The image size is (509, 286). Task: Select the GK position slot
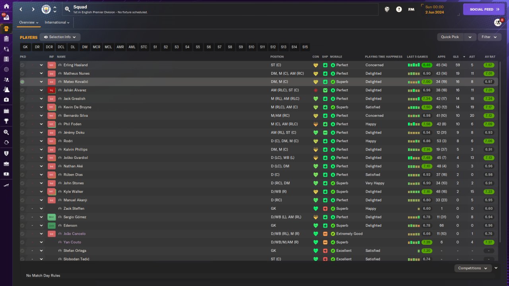(x=25, y=47)
